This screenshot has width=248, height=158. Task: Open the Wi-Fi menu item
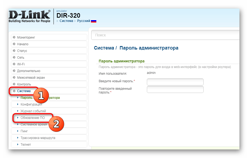pyautogui.click(x=49, y=64)
